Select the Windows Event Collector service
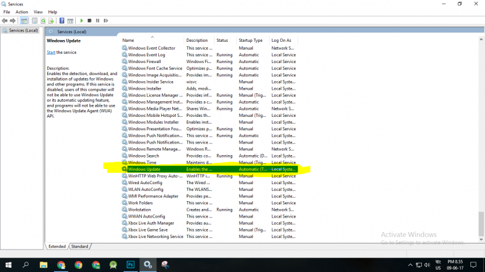This screenshot has height=272, width=485. 209,48
